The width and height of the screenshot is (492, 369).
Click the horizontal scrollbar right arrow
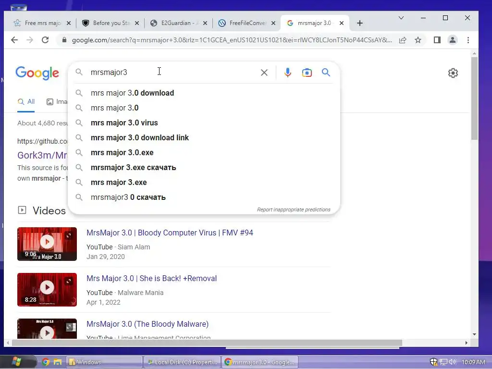[466, 343]
